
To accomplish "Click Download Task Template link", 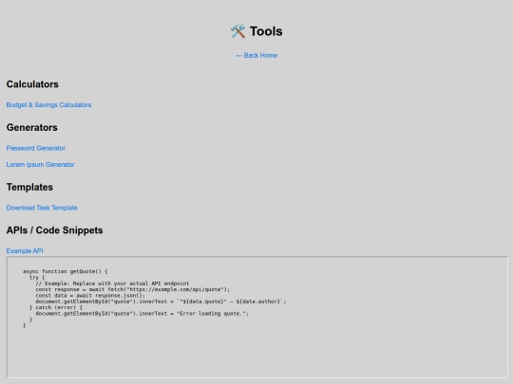I will [42, 208].
